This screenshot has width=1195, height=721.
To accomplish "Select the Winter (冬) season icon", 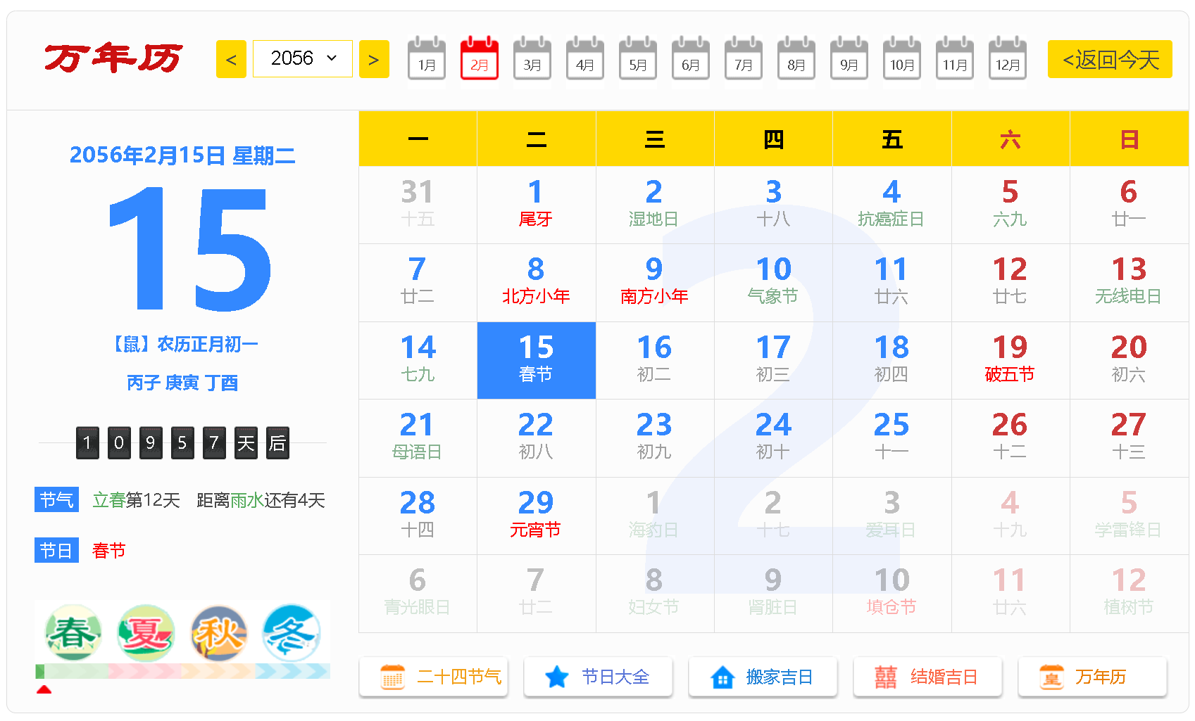I will [x=292, y=633].
